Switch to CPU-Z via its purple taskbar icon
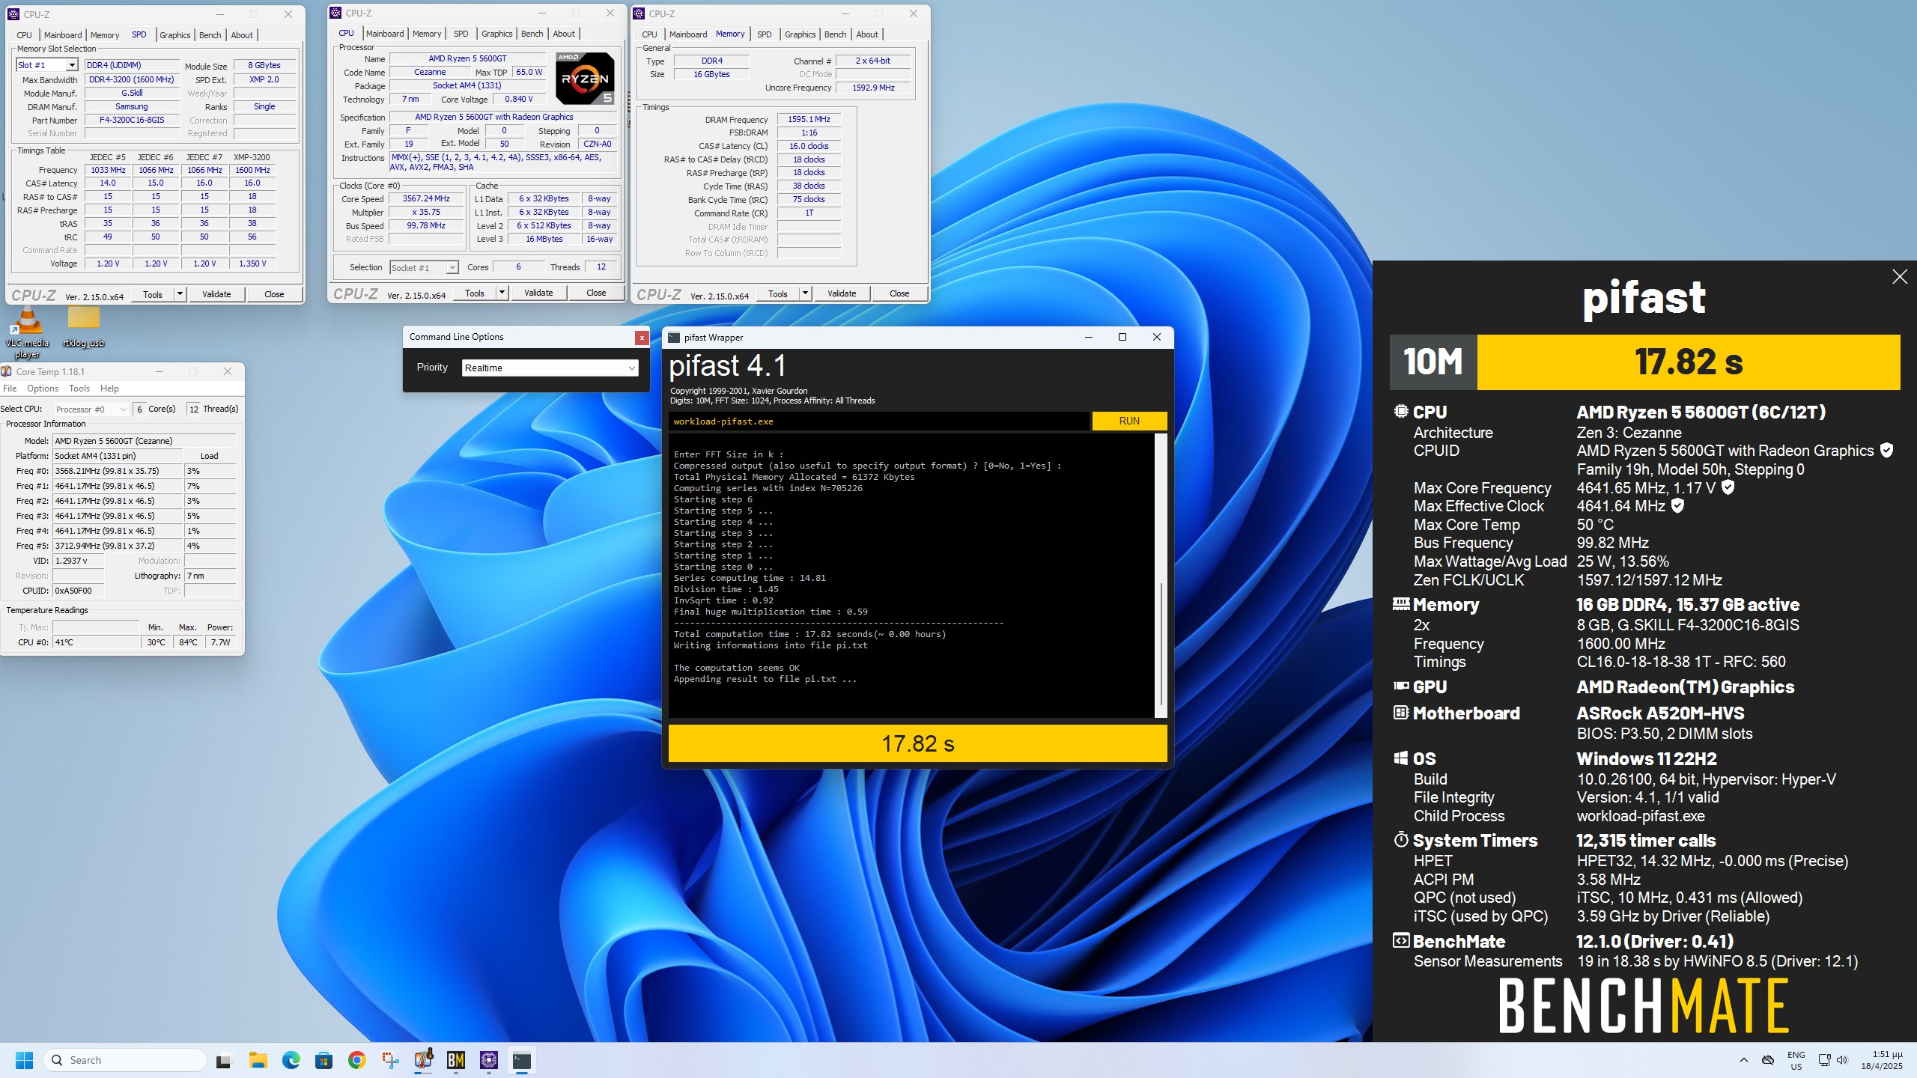The width and height of the screenshot is (1917, 1078). [489, 1060]
